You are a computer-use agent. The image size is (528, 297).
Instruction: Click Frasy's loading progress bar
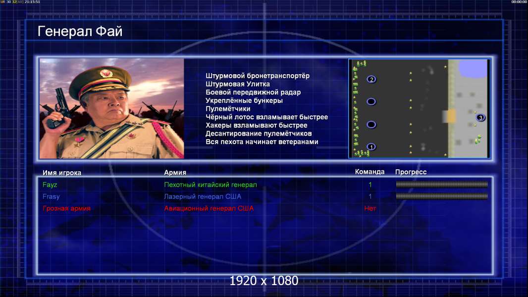(442, 196)
